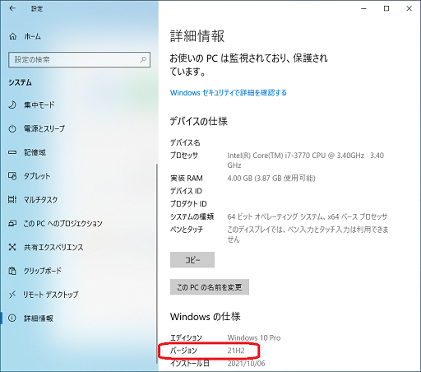Click the プロダクト ID label

click(x=188, y=204)
